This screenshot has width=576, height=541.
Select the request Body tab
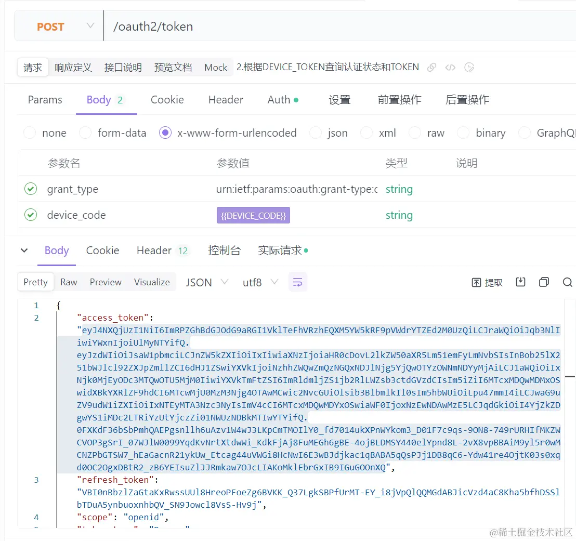[106, 100]
